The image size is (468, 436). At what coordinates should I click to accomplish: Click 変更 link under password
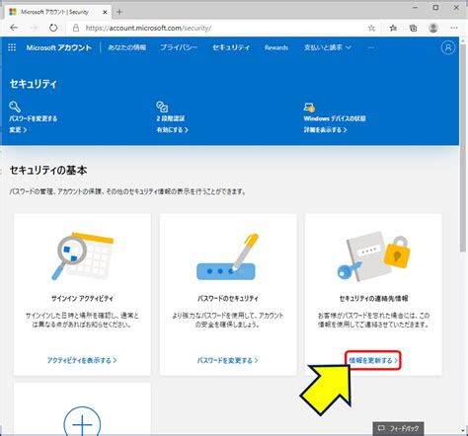[x=18, y=130]
